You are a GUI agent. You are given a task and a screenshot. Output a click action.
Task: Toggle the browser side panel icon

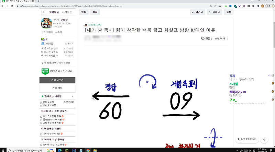(x=258, y=6)
